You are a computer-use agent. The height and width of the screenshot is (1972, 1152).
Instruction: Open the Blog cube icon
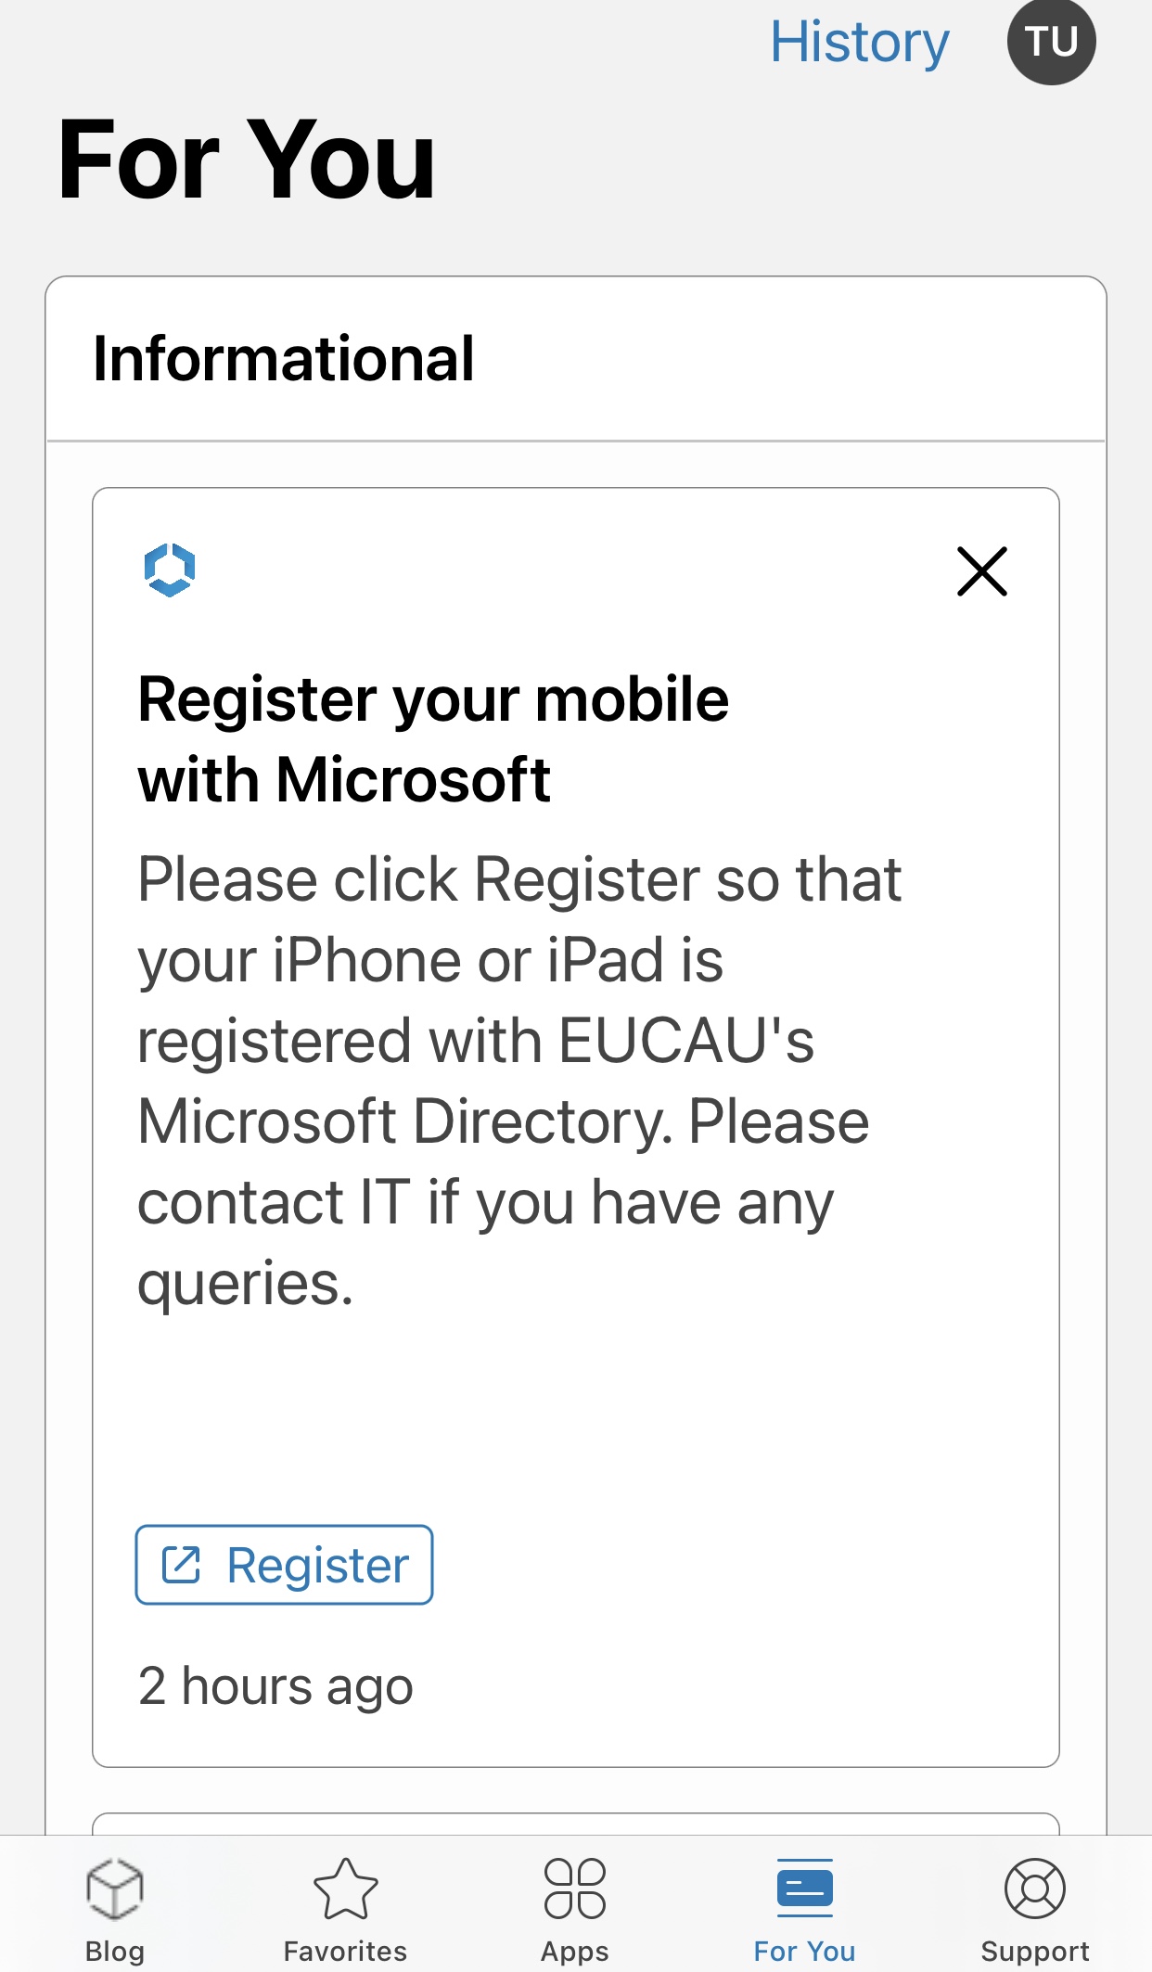tap(115, 1888)
